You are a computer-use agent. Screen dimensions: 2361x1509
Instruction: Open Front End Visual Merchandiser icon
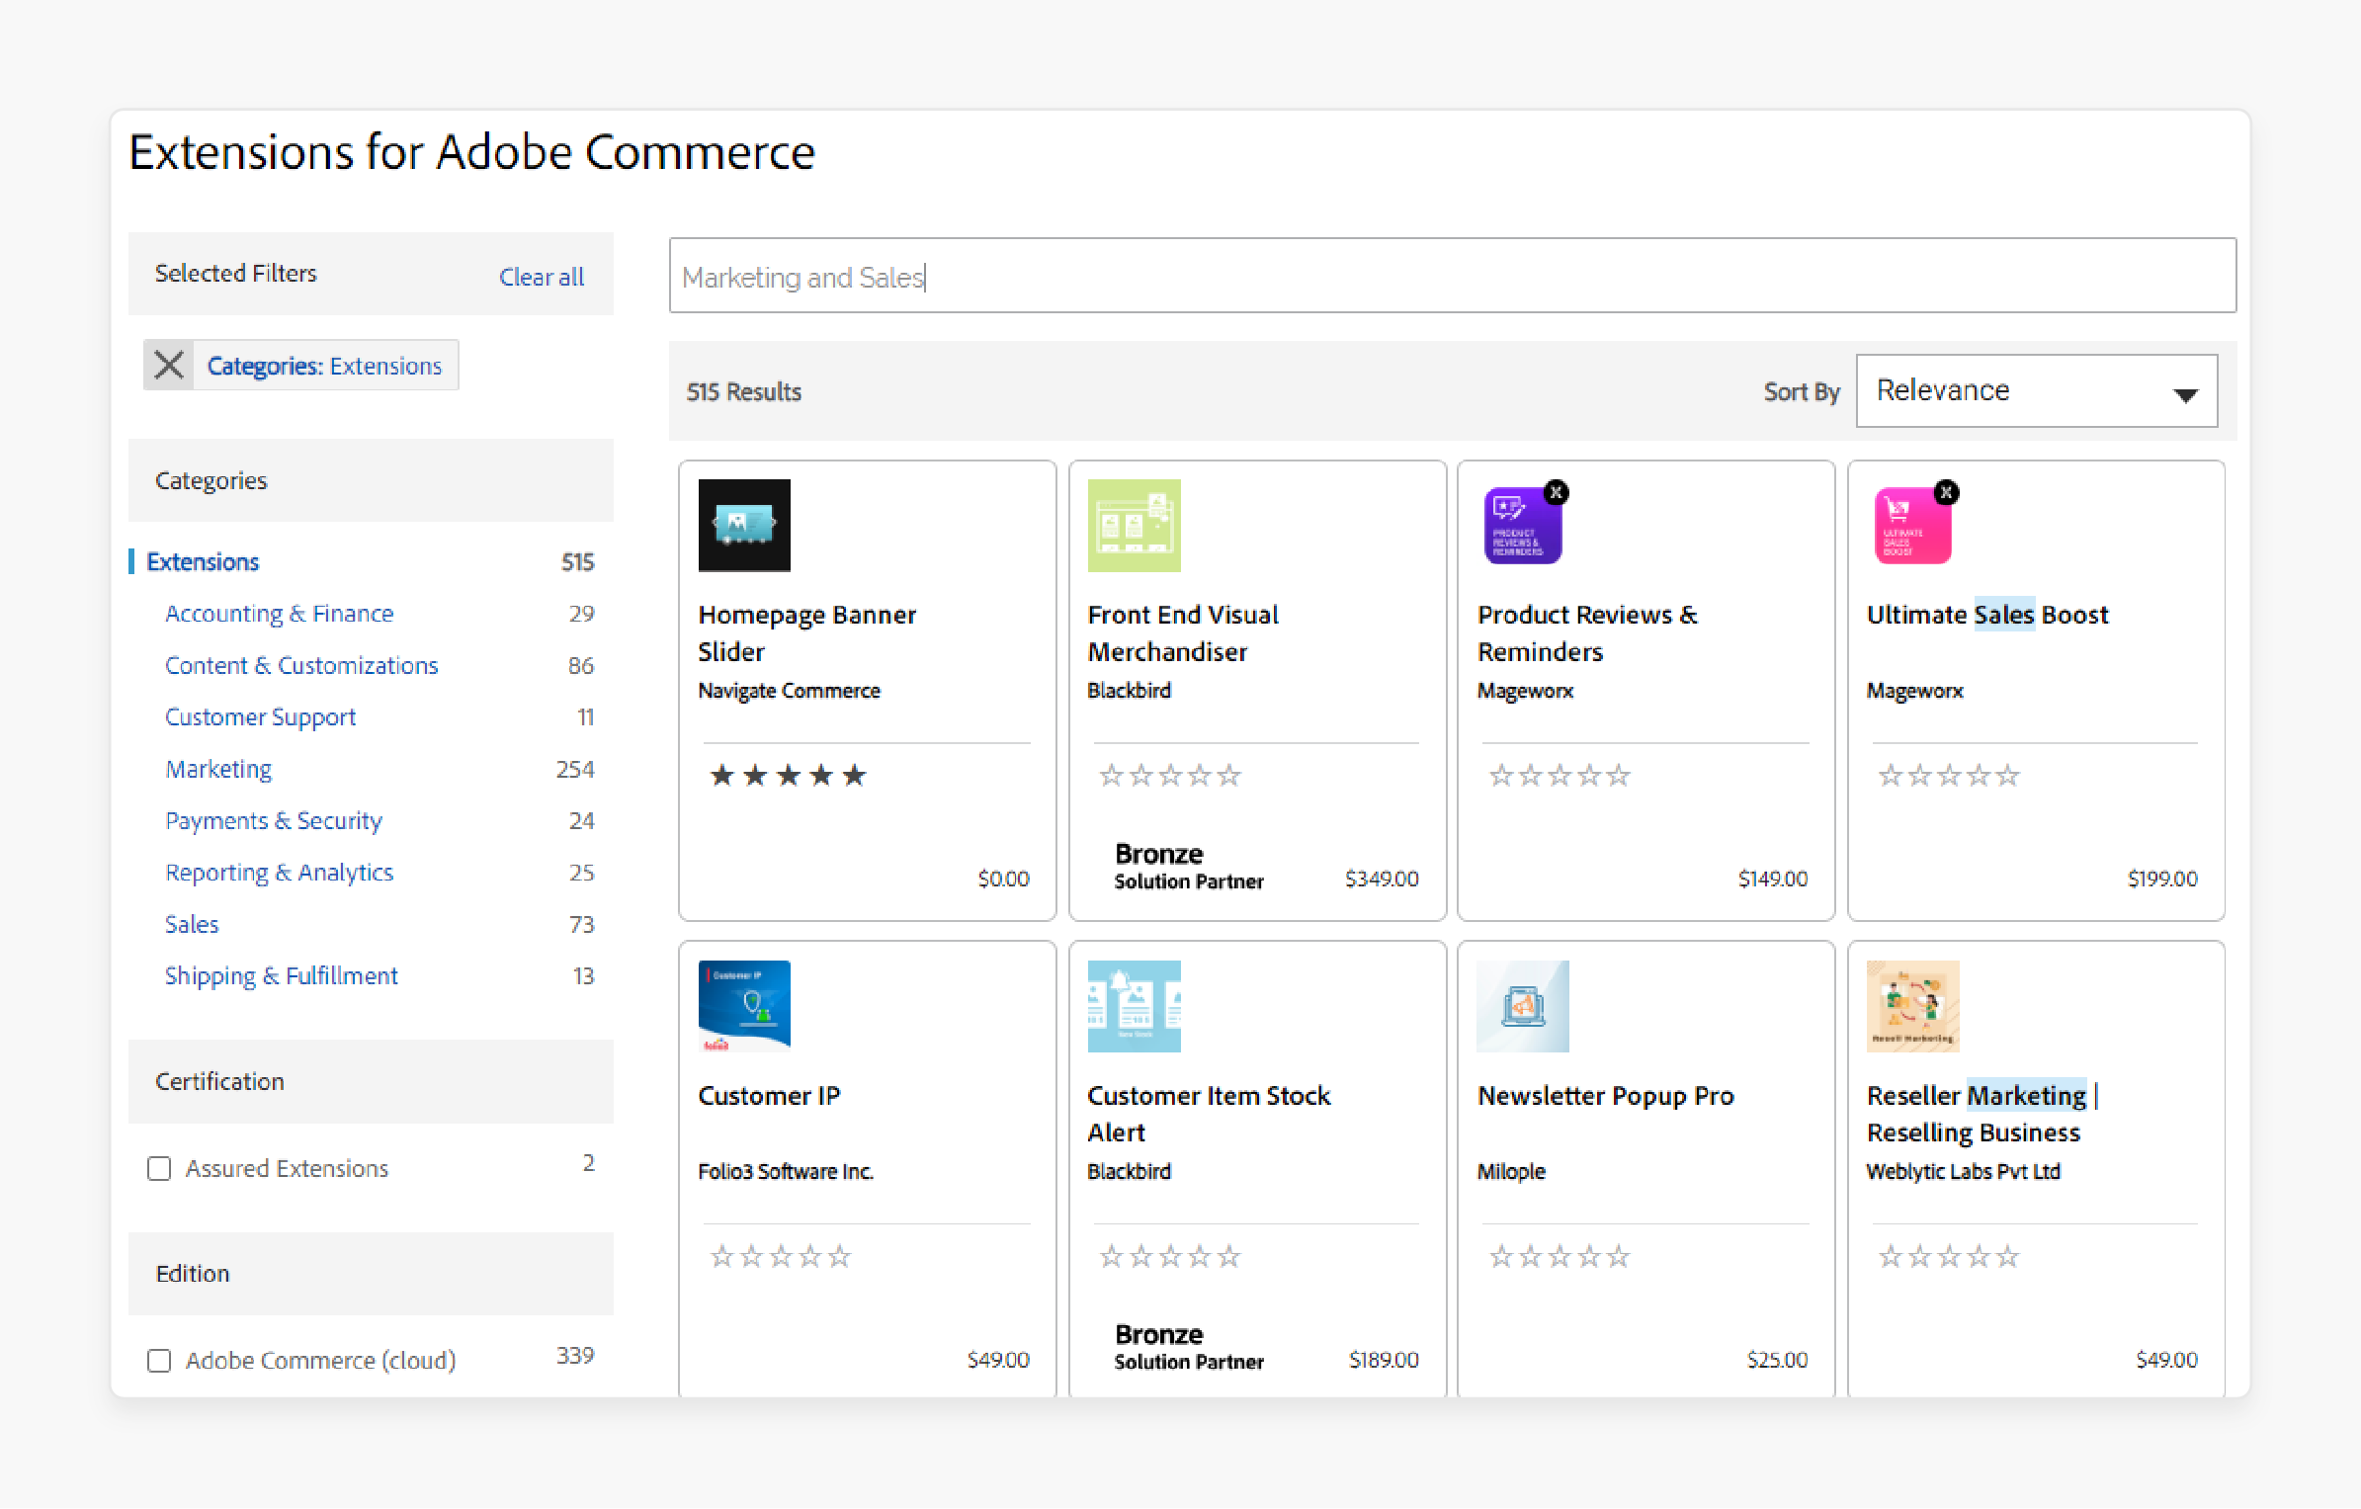pyautogui.click(x=1134, y=526)
